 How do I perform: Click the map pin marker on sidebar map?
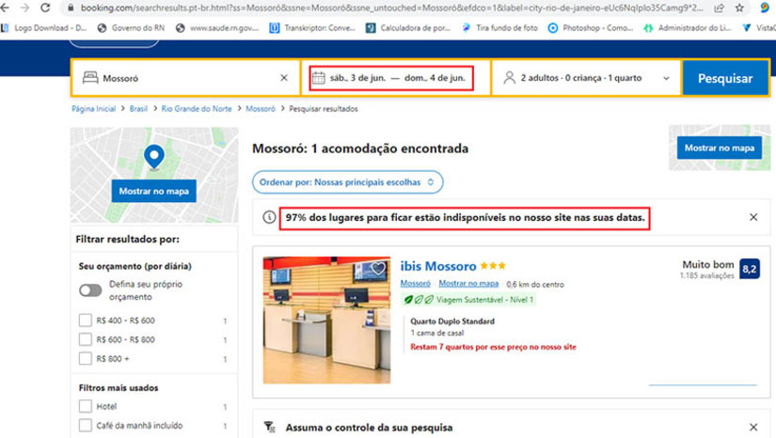tap(154, 157)
